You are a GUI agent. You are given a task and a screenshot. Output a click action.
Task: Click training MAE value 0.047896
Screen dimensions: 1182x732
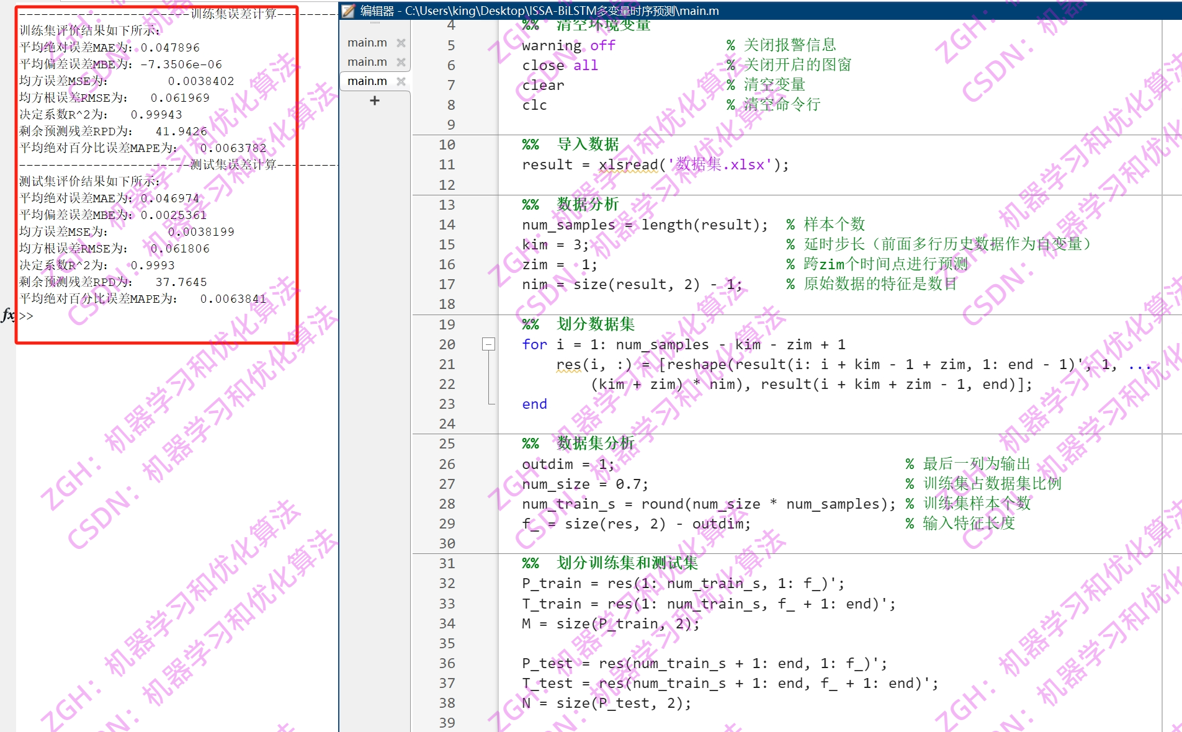click(x=170, y=48)
